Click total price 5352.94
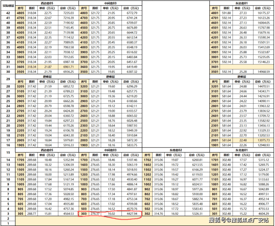This screenshot has width=275, height=226. tap(68, 160)
